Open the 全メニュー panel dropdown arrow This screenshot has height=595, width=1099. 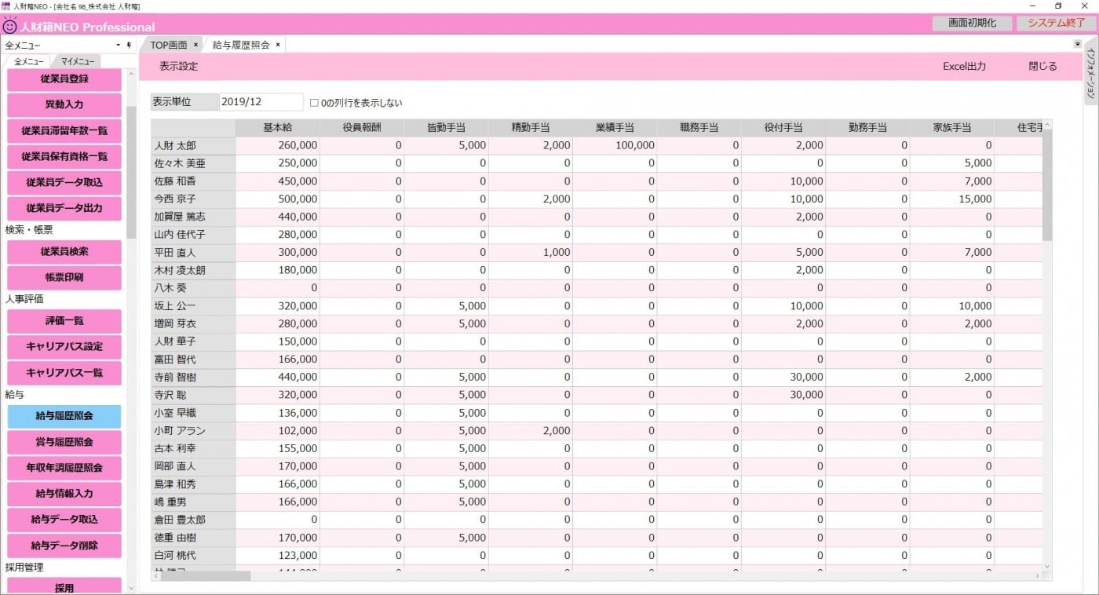point(118,46)
